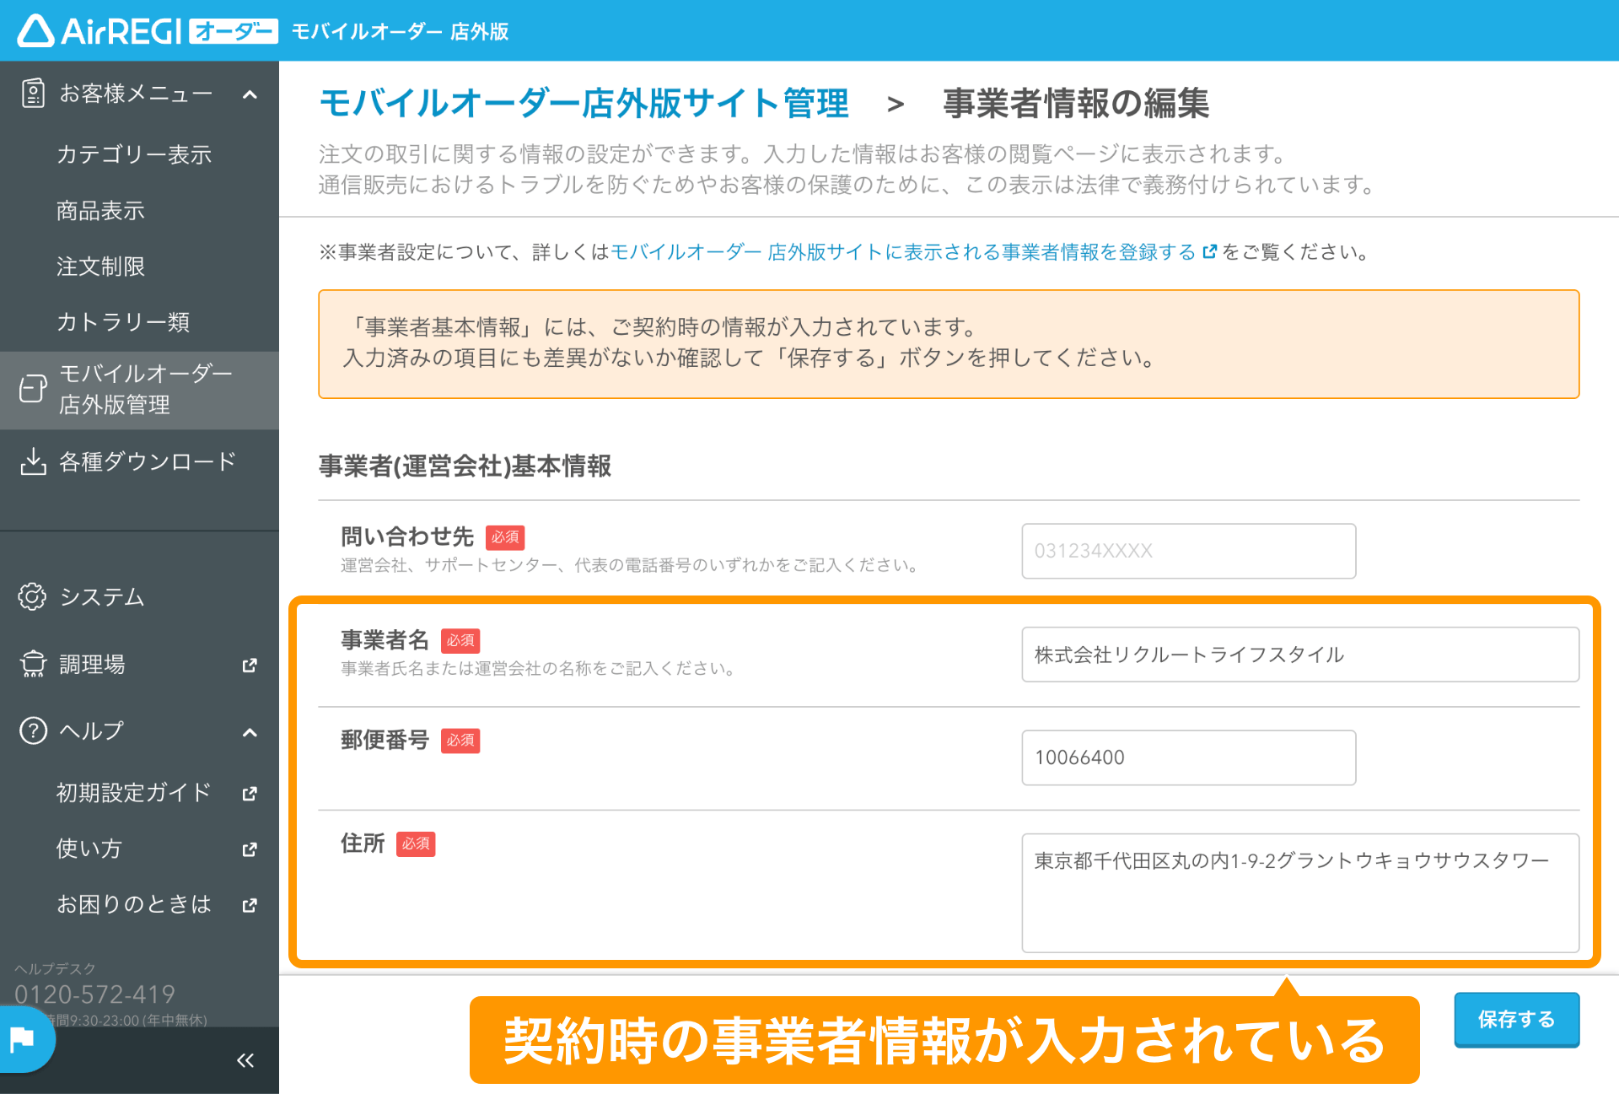Open 各種ダウンロード menu item
The width and height of the screenshot is (1619, 1094).
[148, 461]
